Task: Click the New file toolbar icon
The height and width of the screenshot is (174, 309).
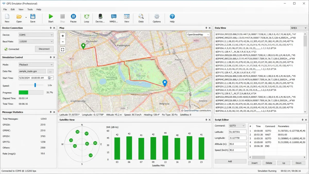Action: tap(7, 17)
